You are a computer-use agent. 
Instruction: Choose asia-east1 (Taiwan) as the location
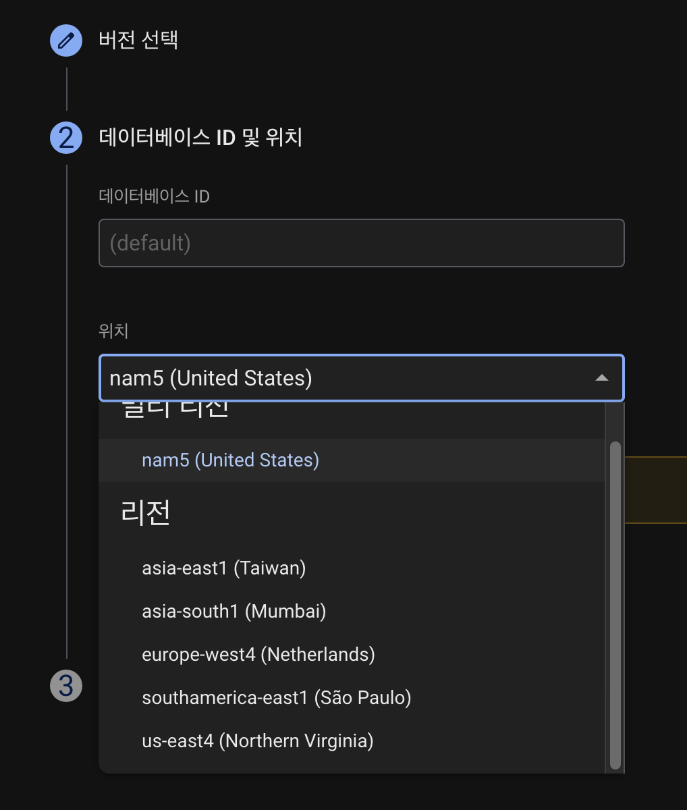223,568
